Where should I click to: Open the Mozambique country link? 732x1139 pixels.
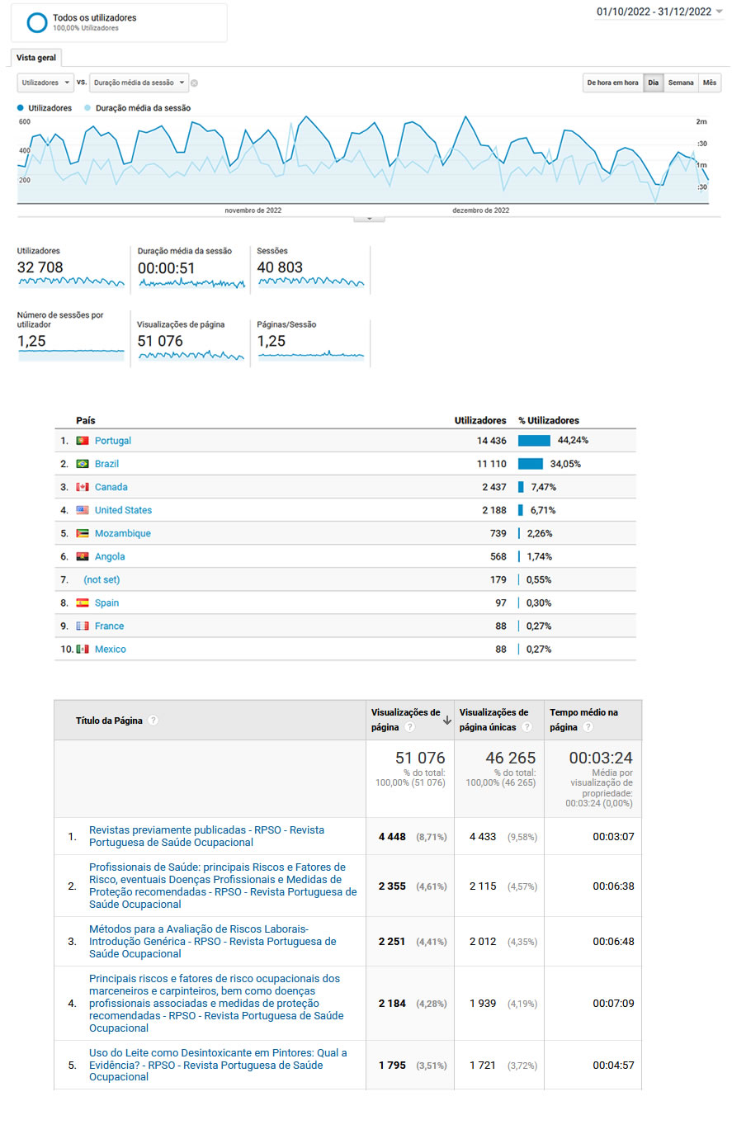pos(122,533)
